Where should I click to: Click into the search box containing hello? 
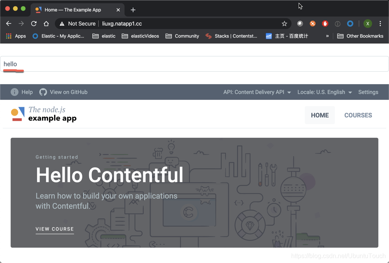(x=194, y=64)
